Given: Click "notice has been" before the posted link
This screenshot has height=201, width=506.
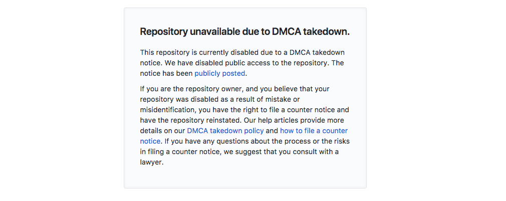Looking at the screenshot, I should click(166, 73).
